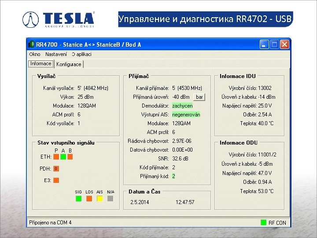
Task: Click the Datová chybovost value 0.00E+00
Action: click(x=182, y=150)
